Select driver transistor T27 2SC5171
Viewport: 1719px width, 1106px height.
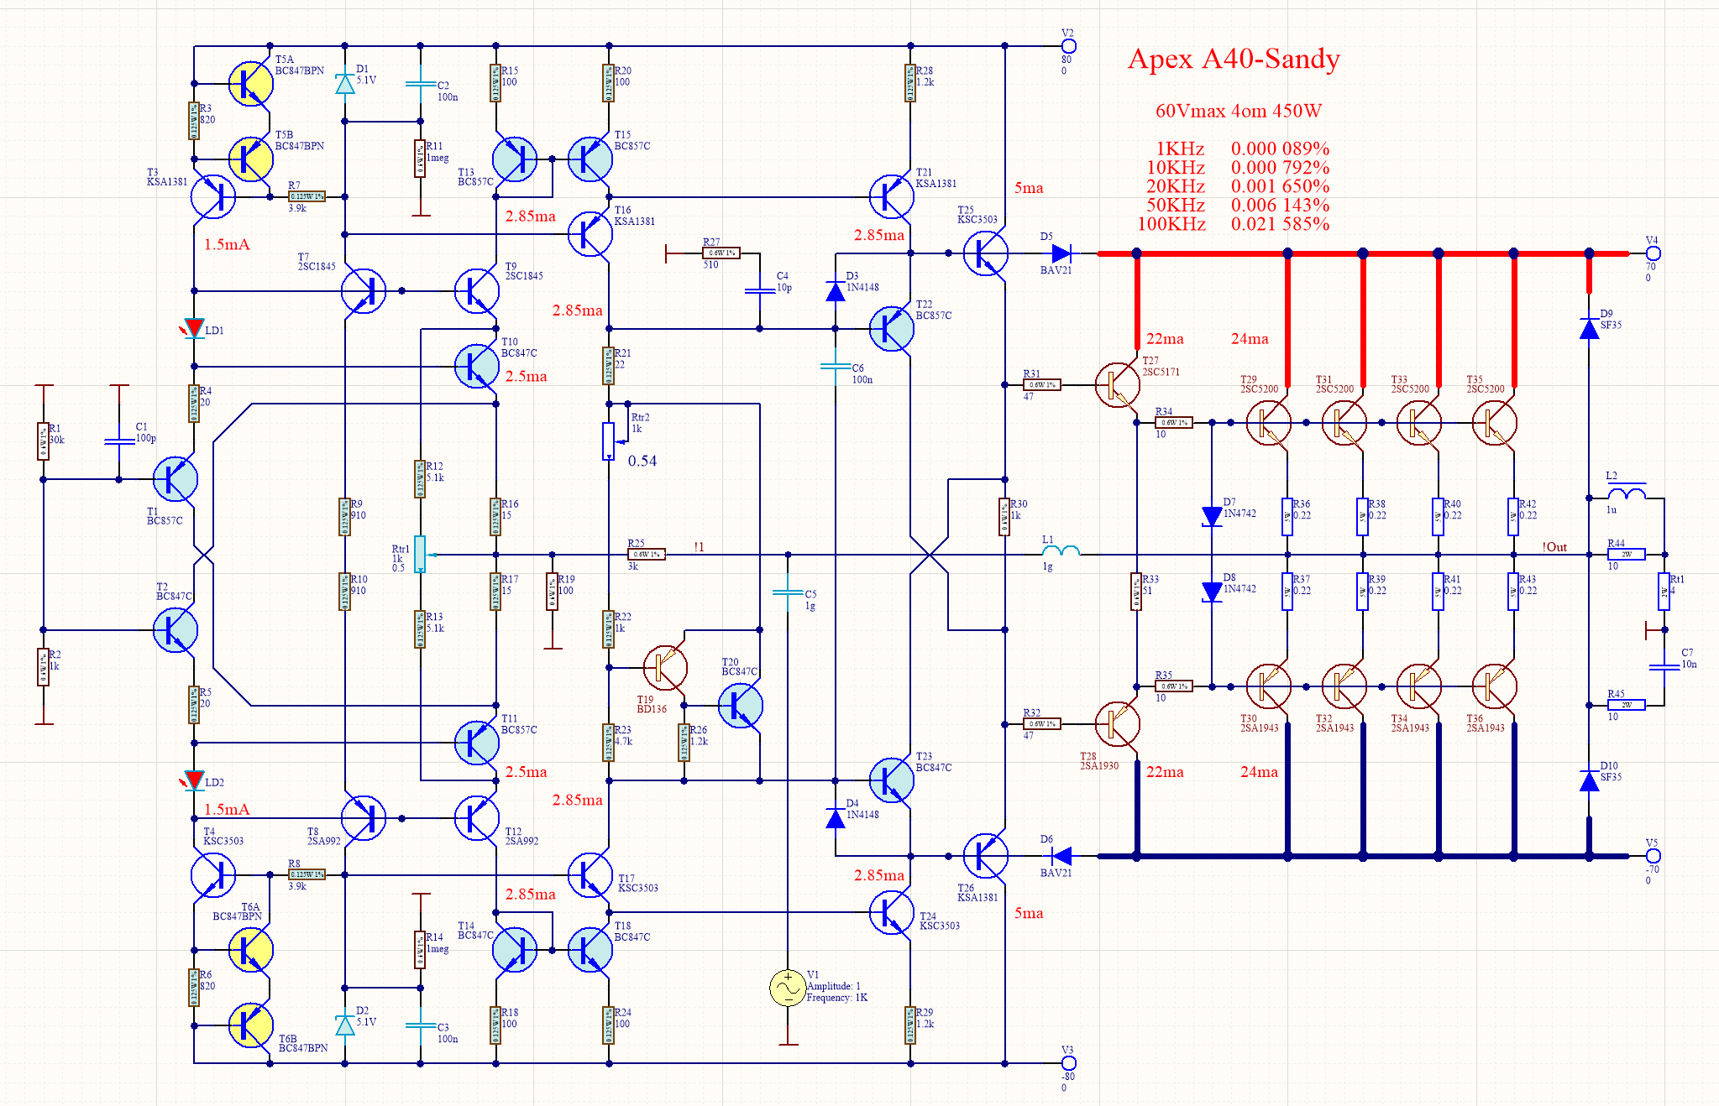coord(1117,385)
